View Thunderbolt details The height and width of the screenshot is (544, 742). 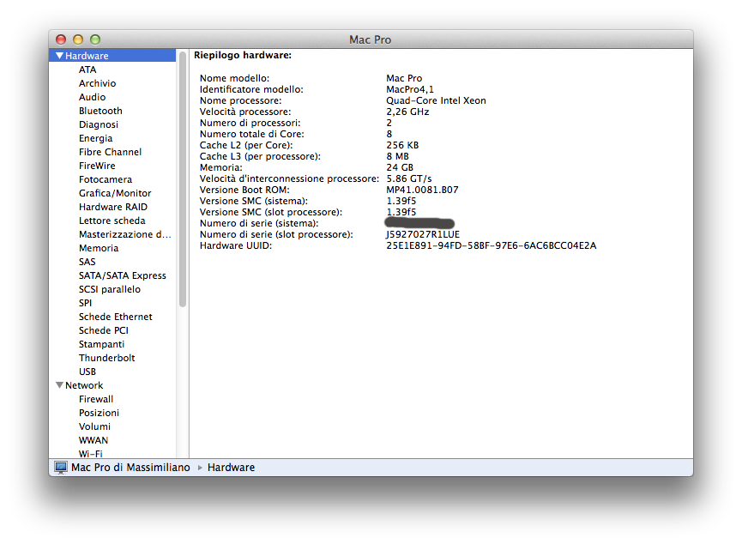pyautogui.click(x=106, y=358)
